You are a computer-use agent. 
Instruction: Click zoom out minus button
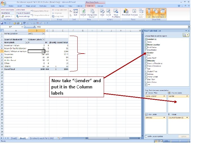[x=171, y=141]
